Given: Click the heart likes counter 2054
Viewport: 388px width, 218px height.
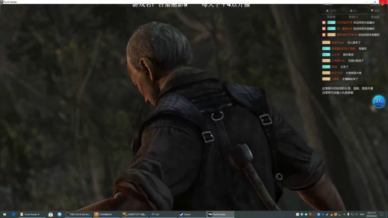Looking at the screenshot, I should pyautogui.click(x=375, y=11).
